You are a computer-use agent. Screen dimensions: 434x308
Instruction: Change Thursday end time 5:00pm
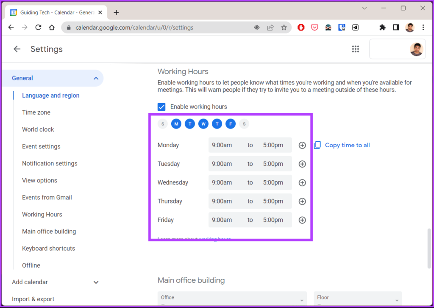[x=273, y=202]
